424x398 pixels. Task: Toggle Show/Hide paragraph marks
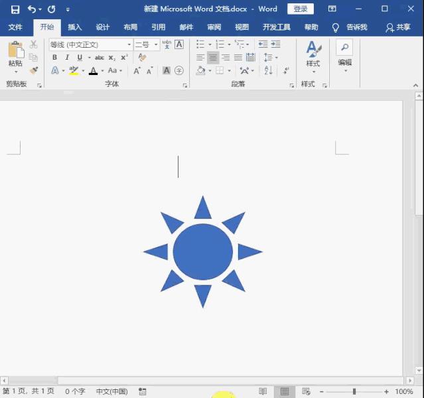286,70
